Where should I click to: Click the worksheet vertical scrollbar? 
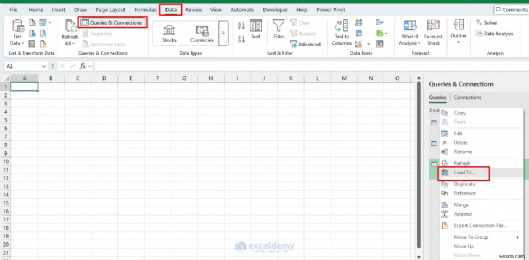(x=419, y=165)
